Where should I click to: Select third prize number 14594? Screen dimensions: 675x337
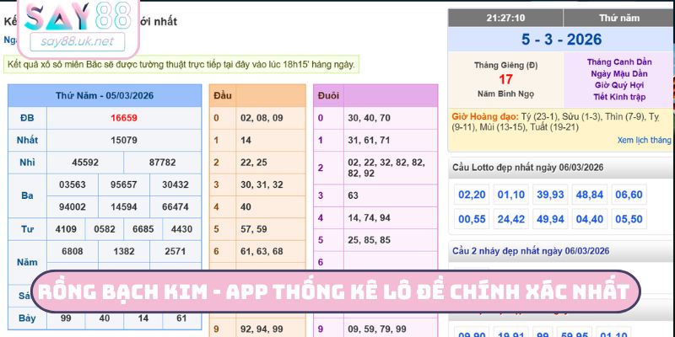click(x=124, y=207)
